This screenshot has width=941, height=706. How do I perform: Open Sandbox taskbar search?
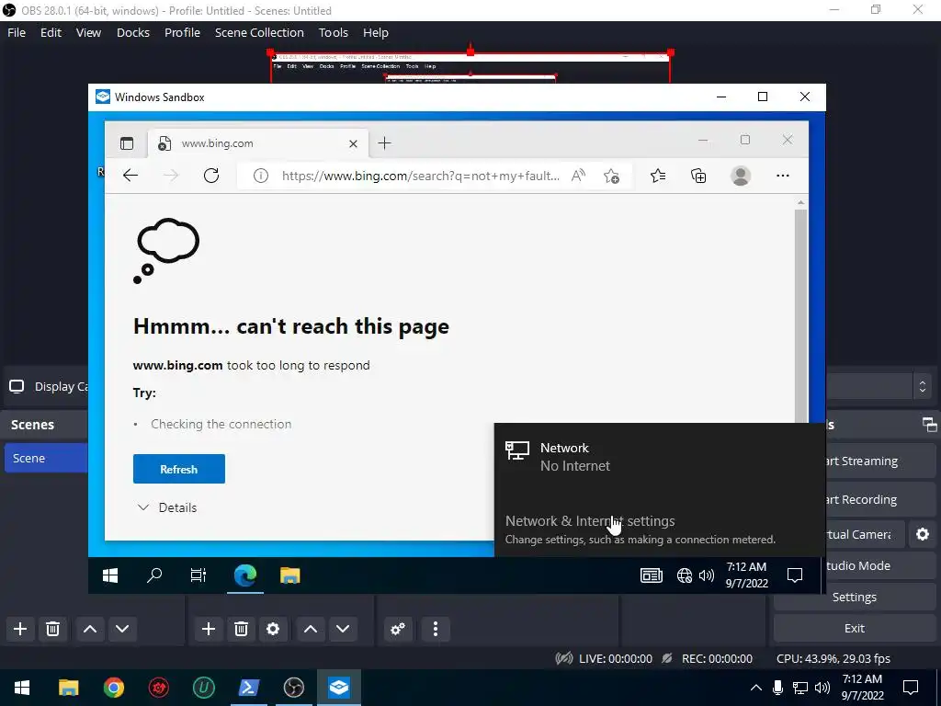point(154,575)
